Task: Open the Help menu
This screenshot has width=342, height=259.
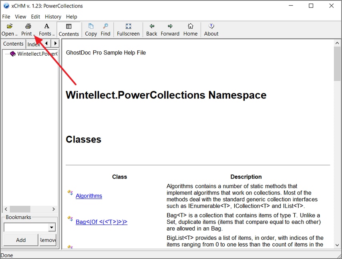Action: point(72,16)
